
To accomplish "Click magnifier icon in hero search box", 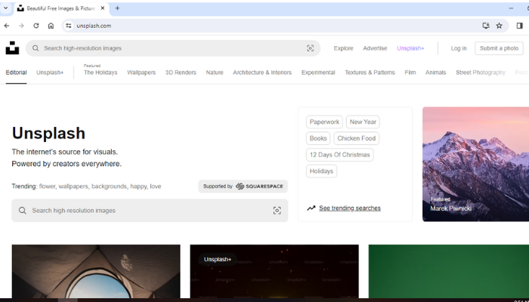I will pyautogui.click(x=22, y=211).
